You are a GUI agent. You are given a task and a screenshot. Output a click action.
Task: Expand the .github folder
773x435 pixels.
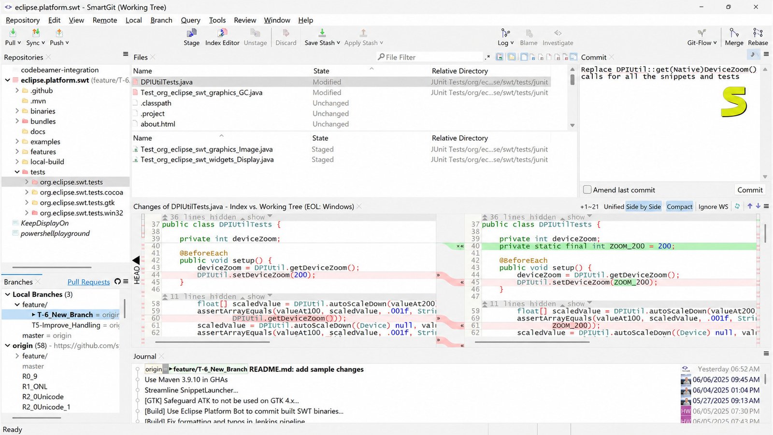pos(17,90)
